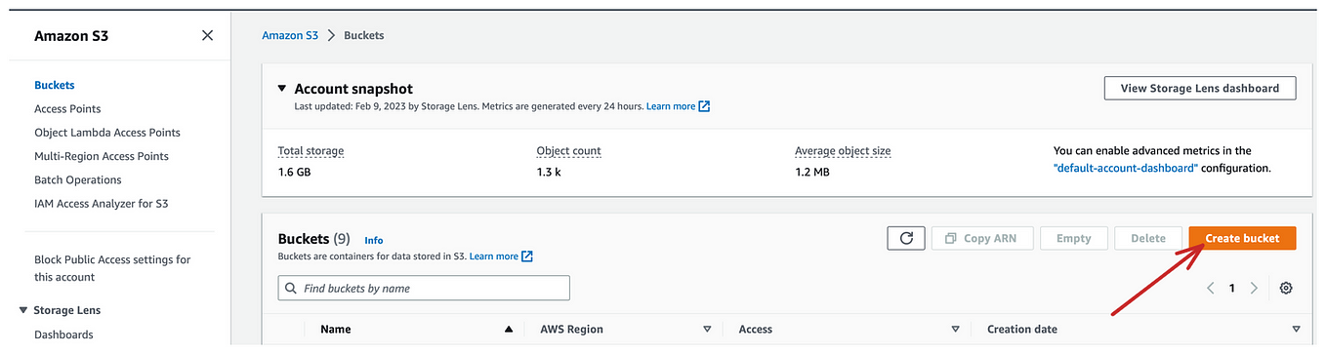
Task: Click the search magnifier icon
Action: (x=292, y=289)
